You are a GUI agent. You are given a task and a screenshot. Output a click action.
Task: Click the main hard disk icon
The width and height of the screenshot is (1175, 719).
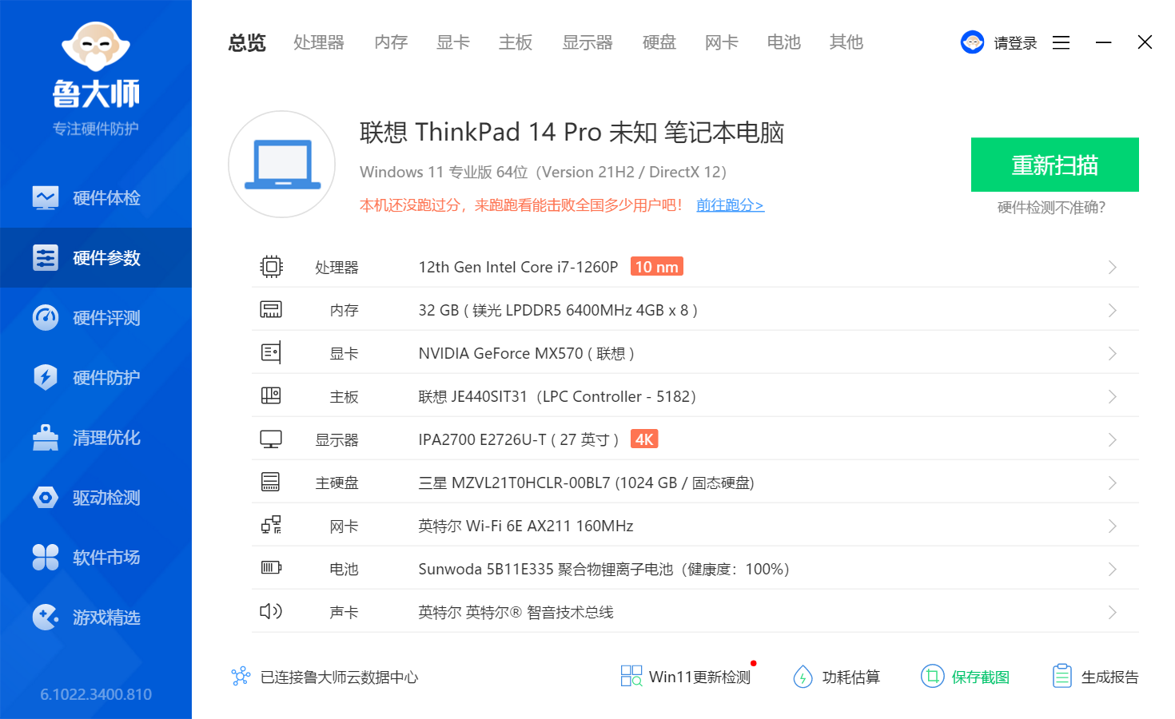pyautogui.click(x=271, y=482)
